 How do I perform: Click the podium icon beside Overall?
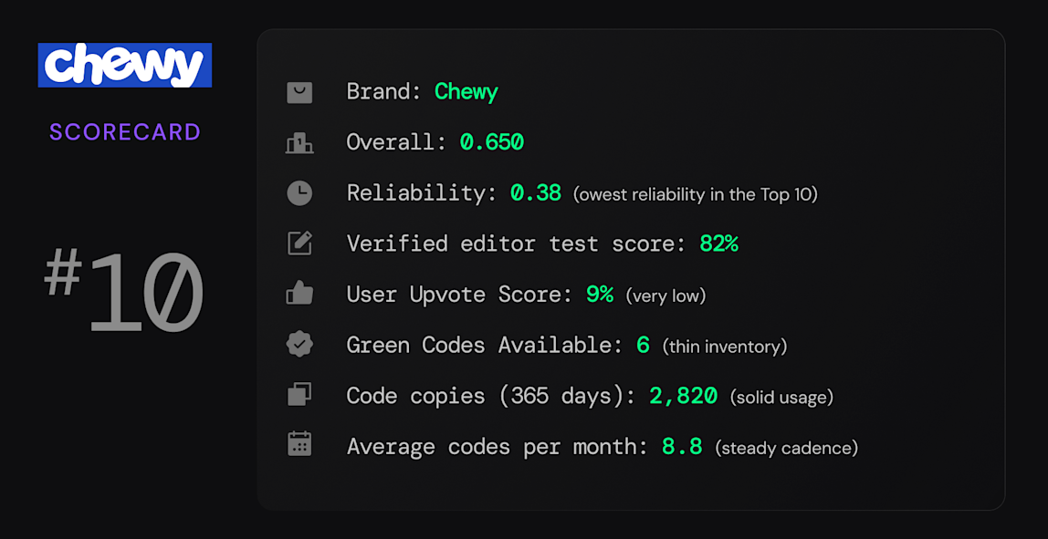click(299, 143)
